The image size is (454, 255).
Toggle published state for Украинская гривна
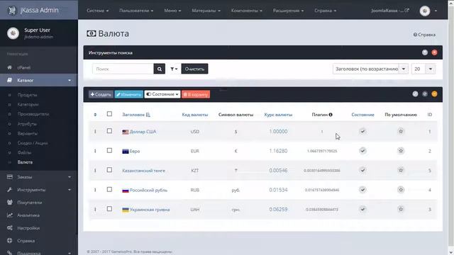[x=362, y=209]
